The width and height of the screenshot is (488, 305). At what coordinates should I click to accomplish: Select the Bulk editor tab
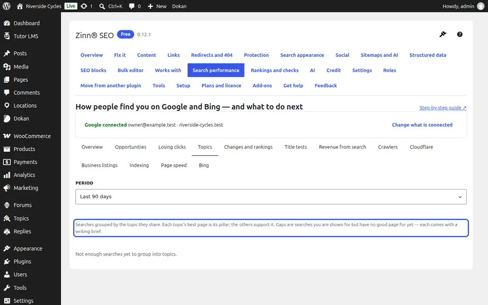(x=131, y=70)
